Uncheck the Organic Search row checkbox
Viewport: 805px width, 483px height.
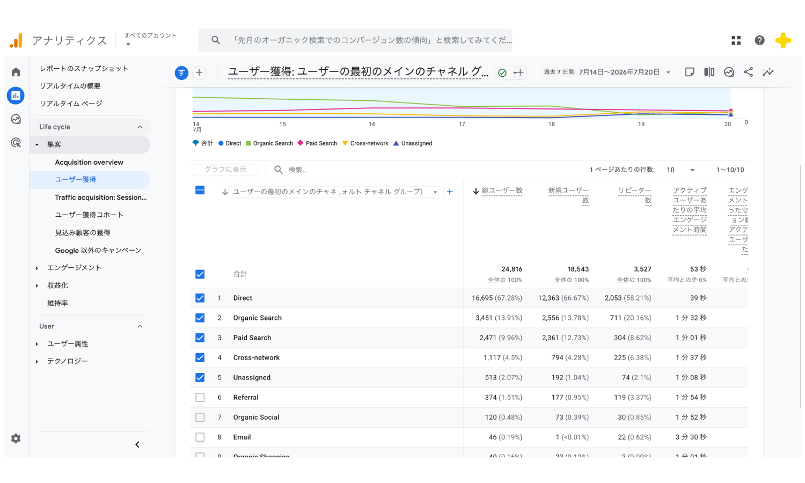click(x=200, y=318)
